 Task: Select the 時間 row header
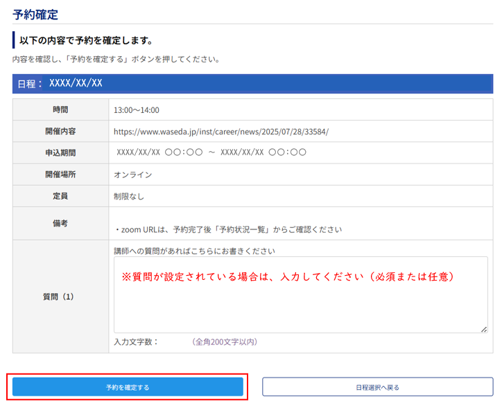[x=60, y=110]
